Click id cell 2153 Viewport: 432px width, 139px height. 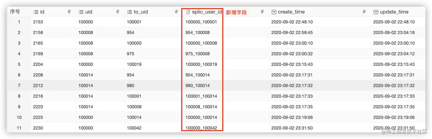[x=38, y=22]
